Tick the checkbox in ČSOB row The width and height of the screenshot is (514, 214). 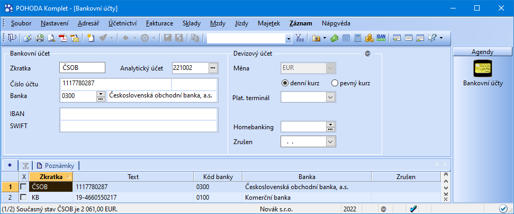point(23,187)
